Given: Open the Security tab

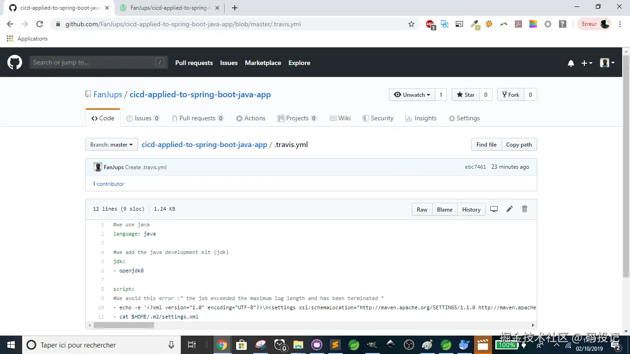Looking at the screenshot, I should tap(378, 118).
